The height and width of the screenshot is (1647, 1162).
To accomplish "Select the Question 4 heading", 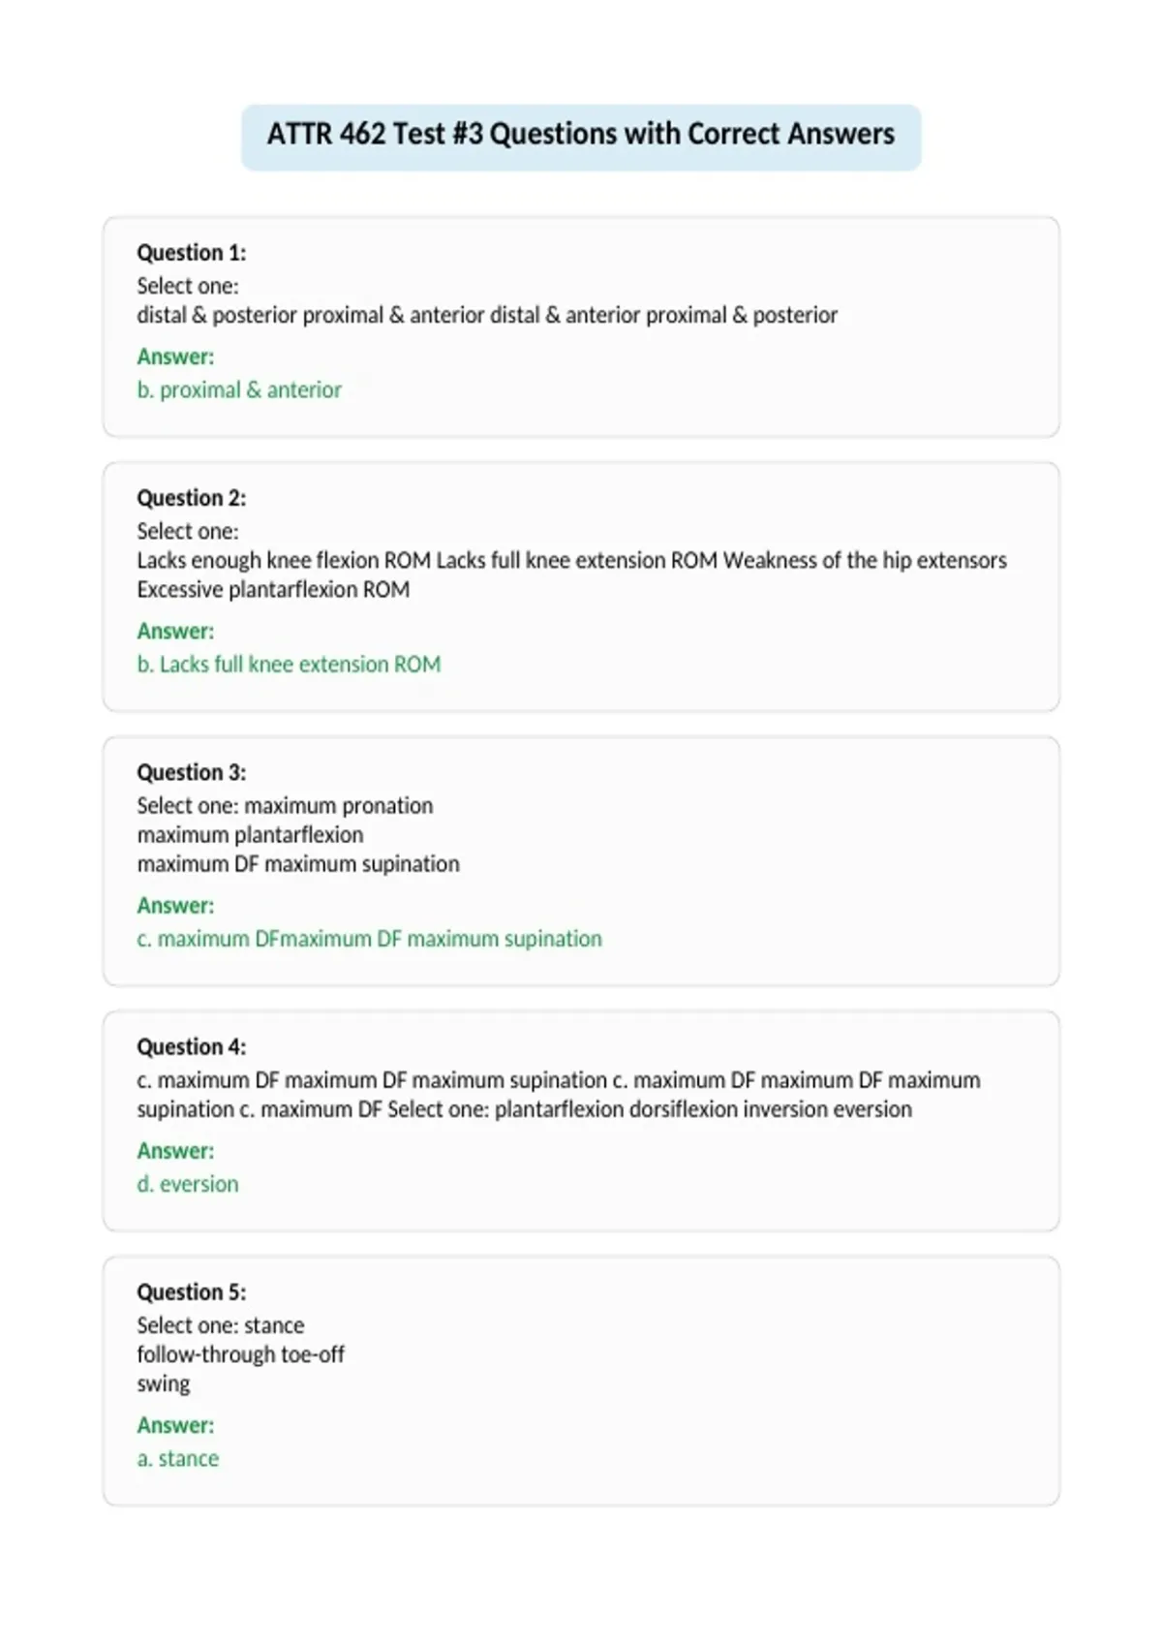I will tap(192, 1046).
